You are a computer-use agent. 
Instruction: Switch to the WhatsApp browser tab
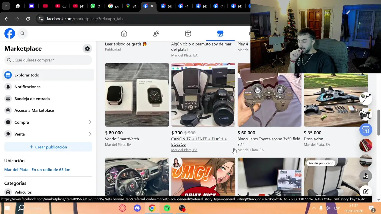coord(96,6)
